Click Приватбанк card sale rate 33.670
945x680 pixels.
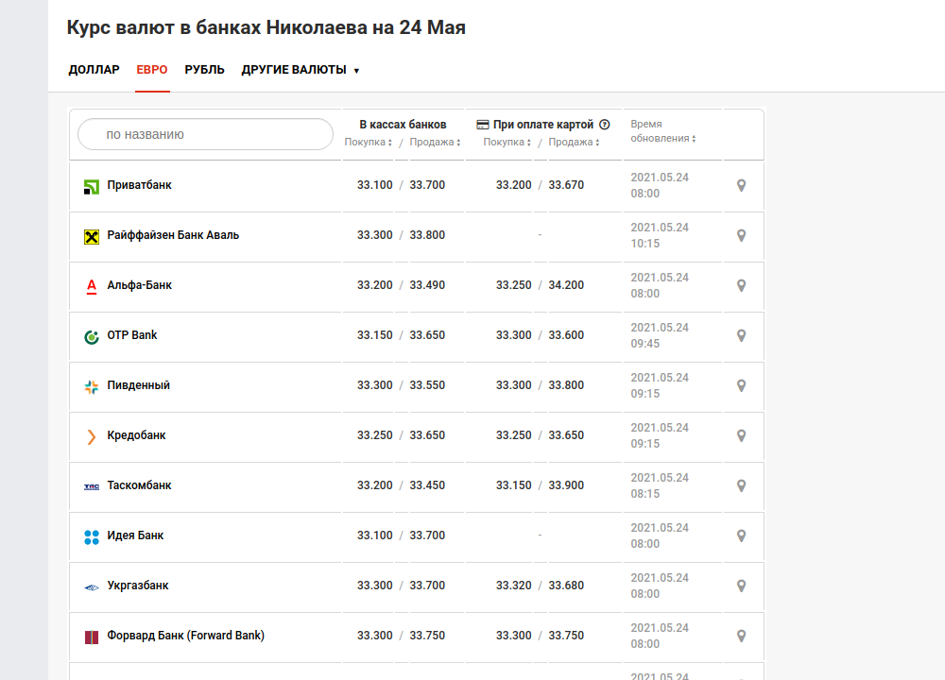pos(566,185)
